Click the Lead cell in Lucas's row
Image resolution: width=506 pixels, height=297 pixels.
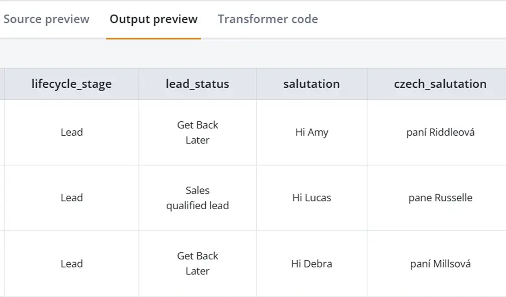(72, 198)
